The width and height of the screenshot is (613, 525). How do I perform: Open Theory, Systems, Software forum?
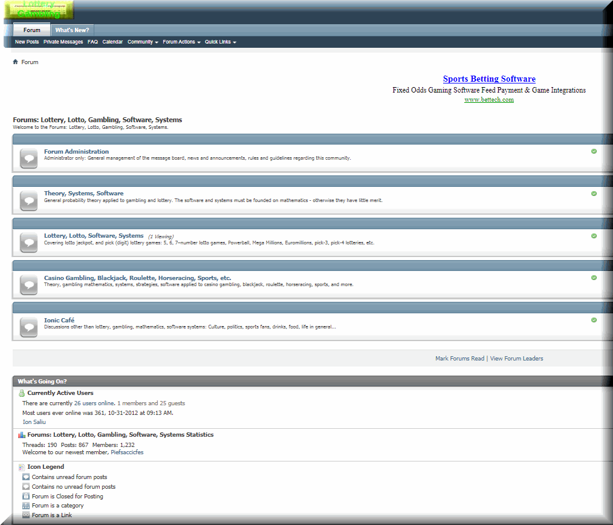(x=83, y=194)
